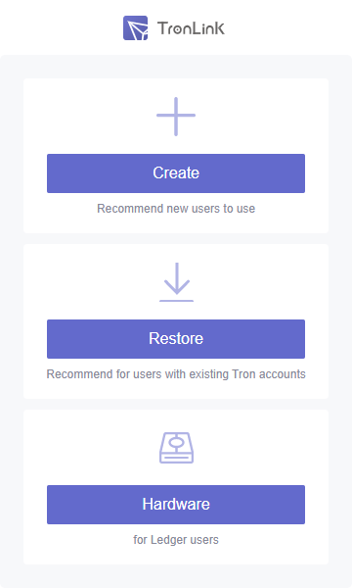The height and width of the screenshot is (588, 352).
Task: Click the word 'Hardware' on the bottom button
Action: coord(176,505)
